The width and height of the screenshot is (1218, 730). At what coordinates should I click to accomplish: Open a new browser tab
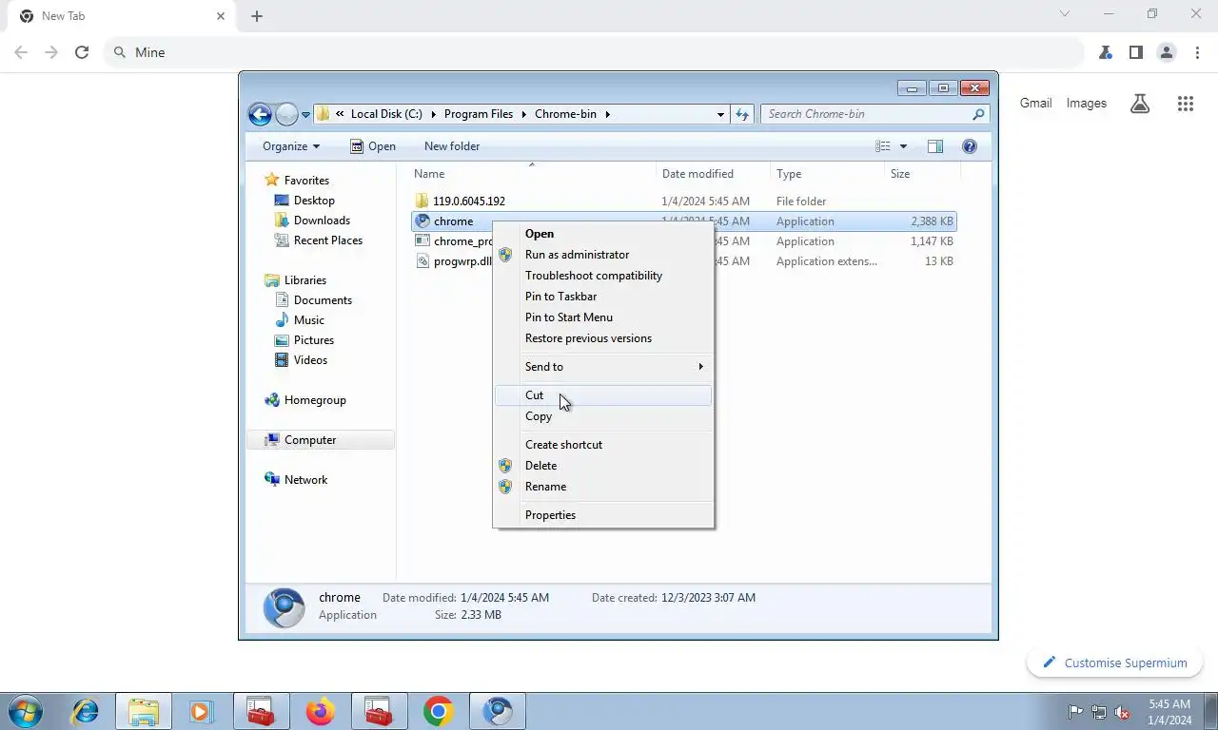click(257, 16)
